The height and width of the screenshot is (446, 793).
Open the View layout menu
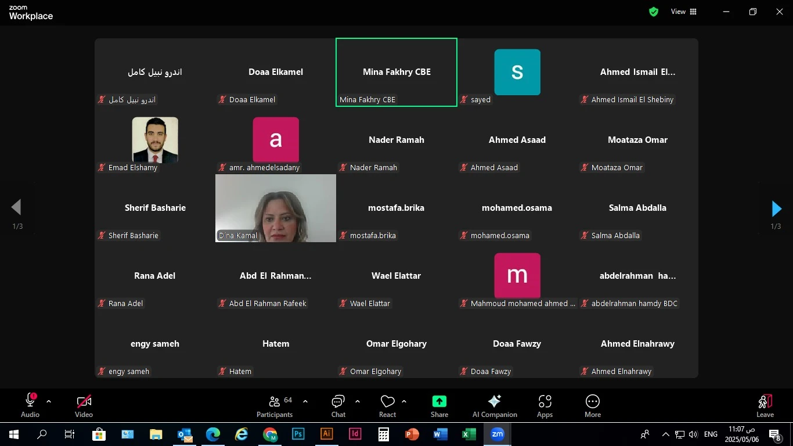point(684,12)
